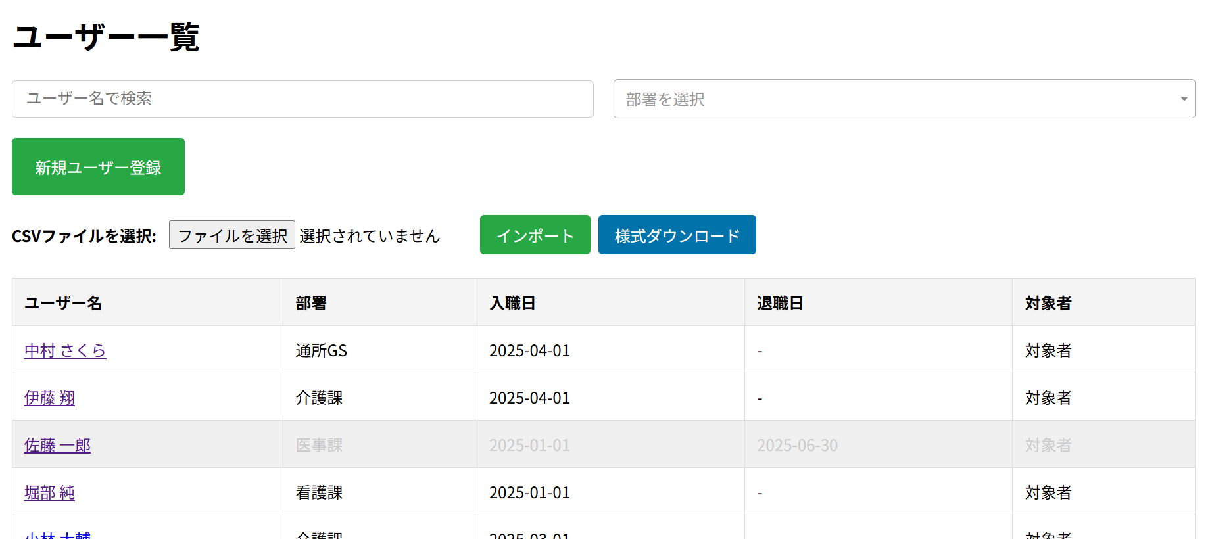Image resolution: width=1208 pixels, height=539 pixels.
Task: Click the username search field
Action: [302, 99]
